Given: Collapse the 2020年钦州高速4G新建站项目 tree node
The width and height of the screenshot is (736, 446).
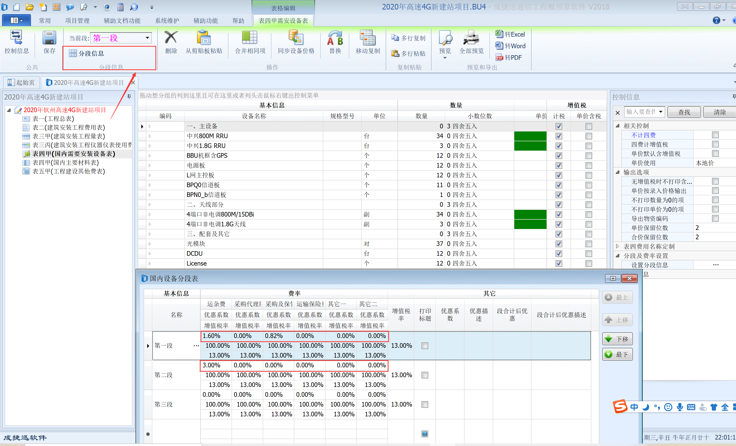Looking at the screenshot, I should pos(9,110).
